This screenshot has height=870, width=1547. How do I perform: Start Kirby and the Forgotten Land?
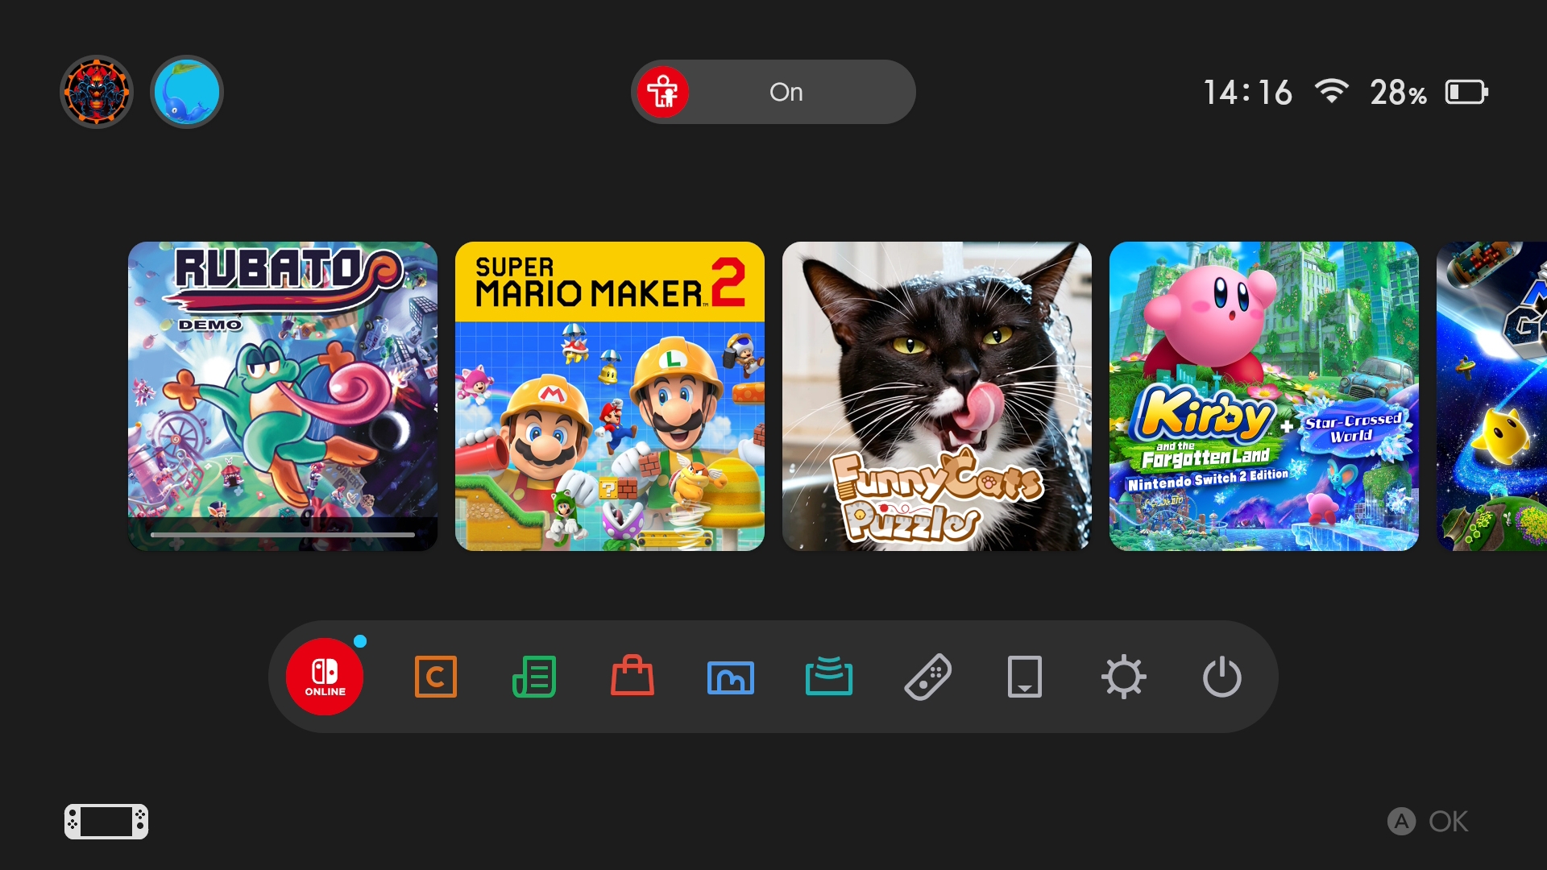(1263, 396)
